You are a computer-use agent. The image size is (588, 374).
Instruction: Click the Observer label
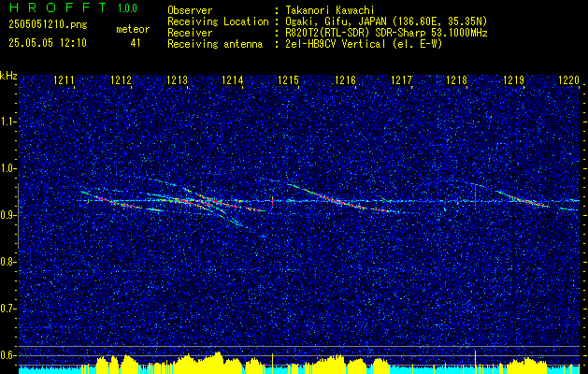tap(190, 10)
